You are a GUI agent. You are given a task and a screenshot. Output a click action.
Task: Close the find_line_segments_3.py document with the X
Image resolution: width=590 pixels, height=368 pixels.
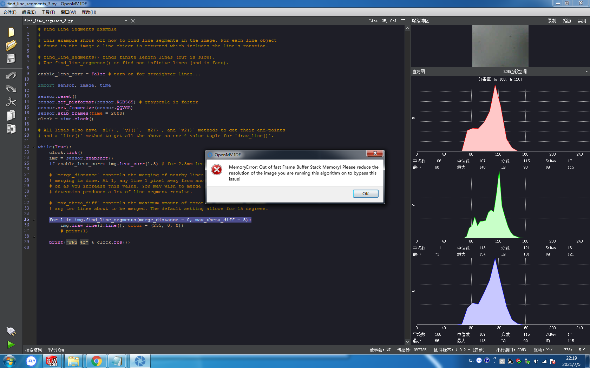(x=133, y=21)
